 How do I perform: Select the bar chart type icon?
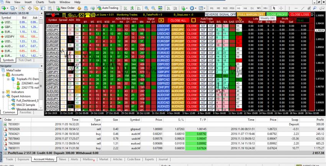point(125,8)
